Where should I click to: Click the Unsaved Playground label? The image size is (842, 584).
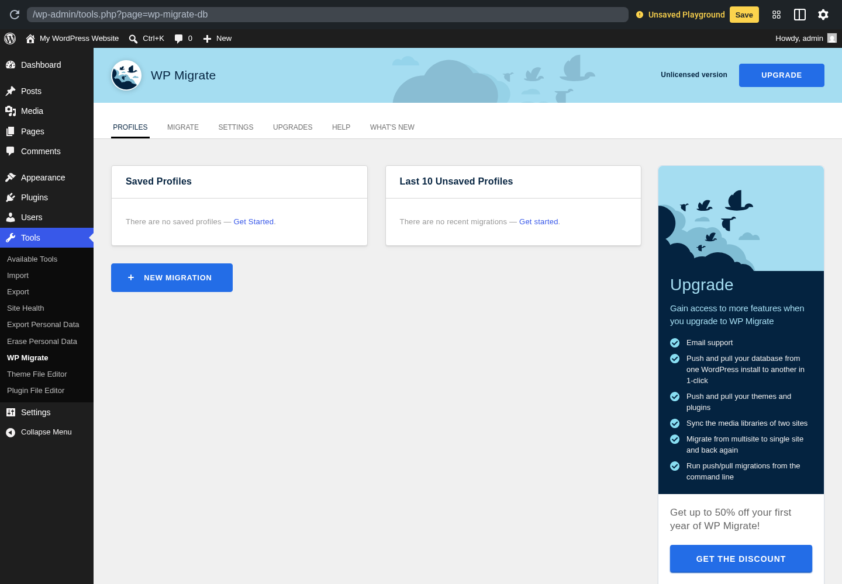pyautogui.click(x=686, y=15)
